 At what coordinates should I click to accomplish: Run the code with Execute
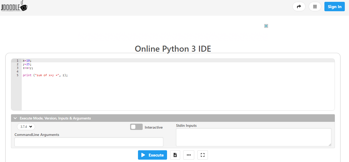pyautogui.click(x=152, y=155)
